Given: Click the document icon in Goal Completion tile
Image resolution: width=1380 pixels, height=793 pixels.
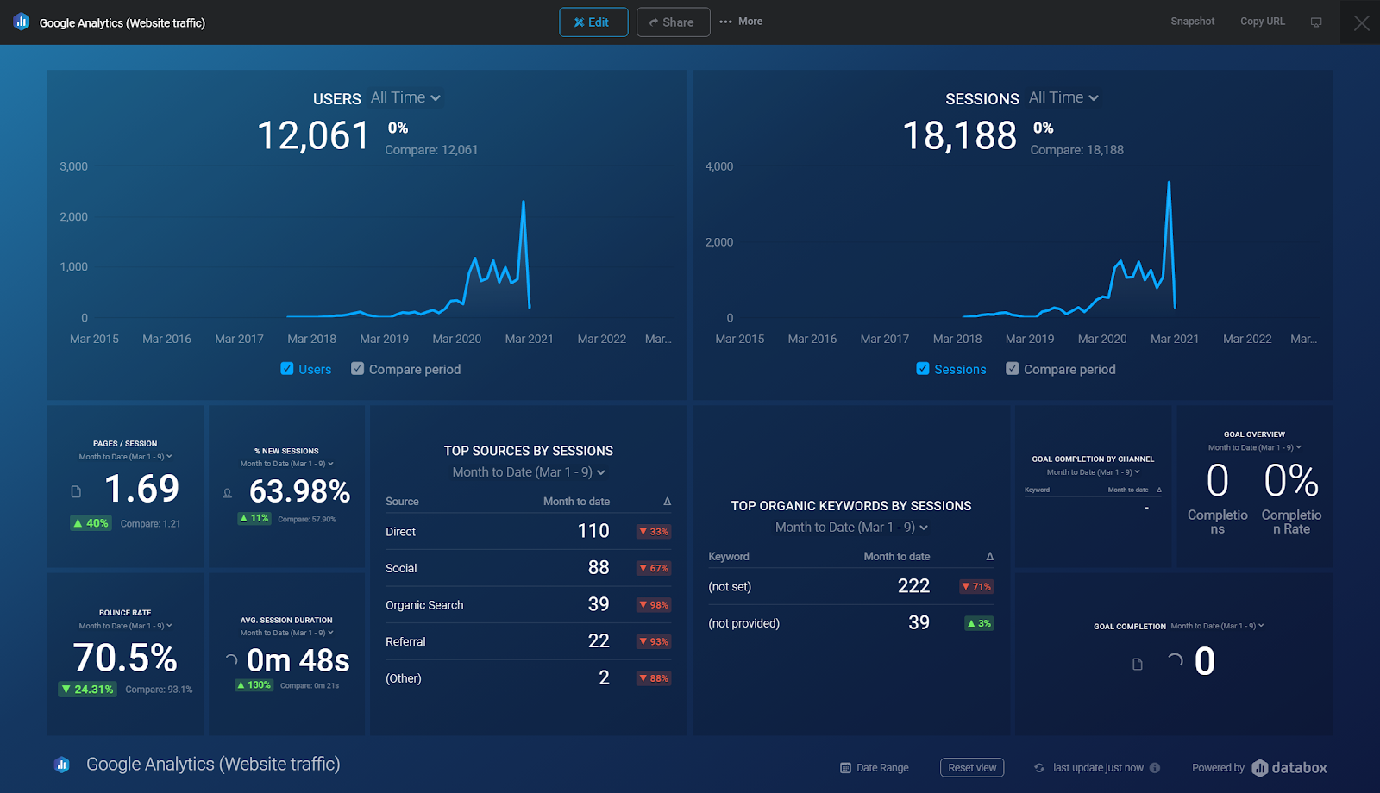Looking at the screenshot, I should point(1138,664).
